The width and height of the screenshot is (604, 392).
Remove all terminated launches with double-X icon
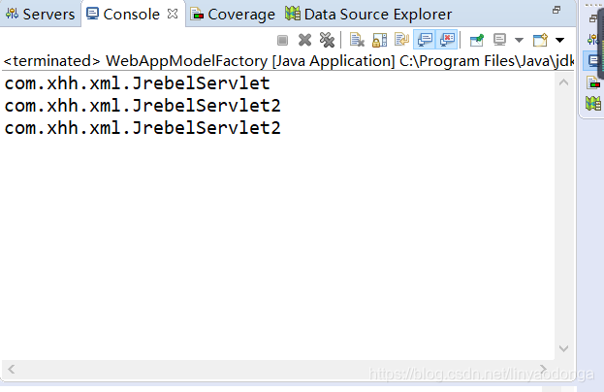327,40
